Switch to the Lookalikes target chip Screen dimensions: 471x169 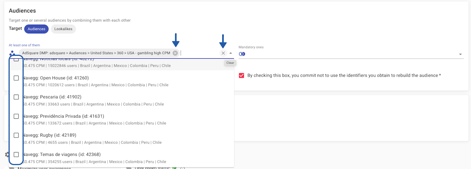[x=63, y=29]
